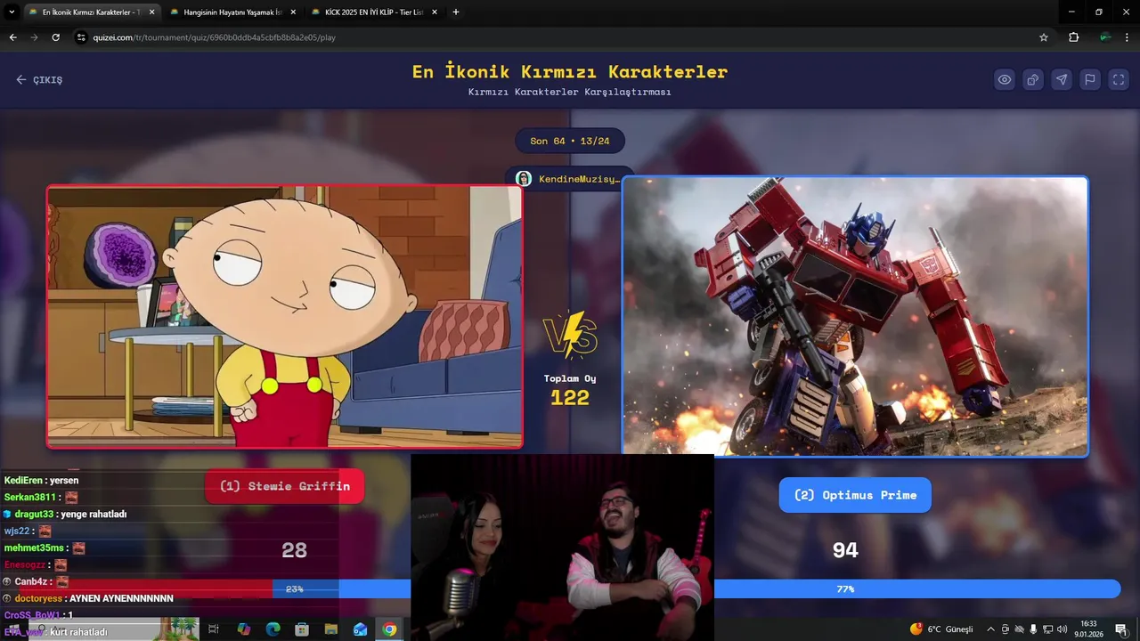Image resolution: width=1140 pixels, height=641 pixels.
Task: Enter fullscreen with the corner brackets icon
Action: (x=1119, y=79)
